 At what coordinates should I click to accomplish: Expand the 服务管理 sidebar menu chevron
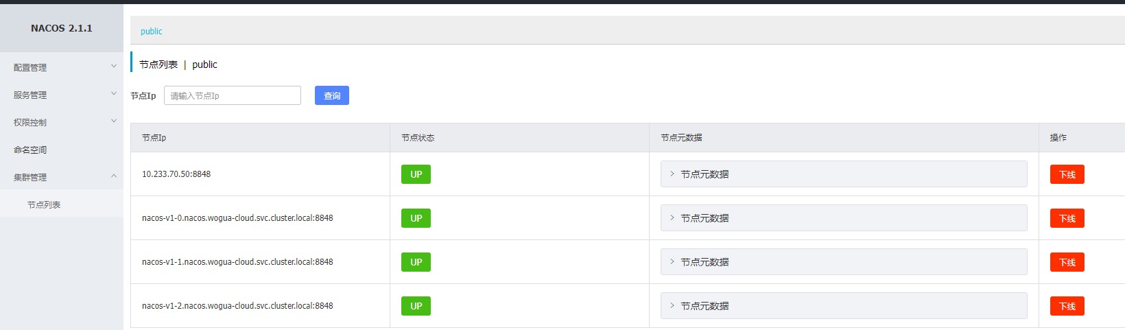point(114,94)
